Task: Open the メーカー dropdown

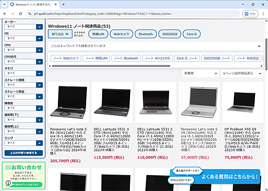Action: [x=24, y=27]
